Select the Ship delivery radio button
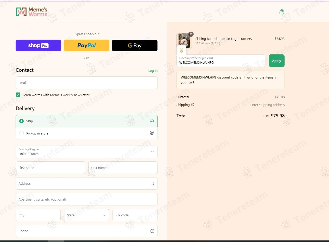This screenshot has width=329, height=242. pos(22,121)
